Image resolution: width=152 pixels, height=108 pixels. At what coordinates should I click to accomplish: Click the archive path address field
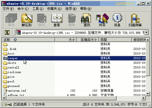[x=80, y=32]
